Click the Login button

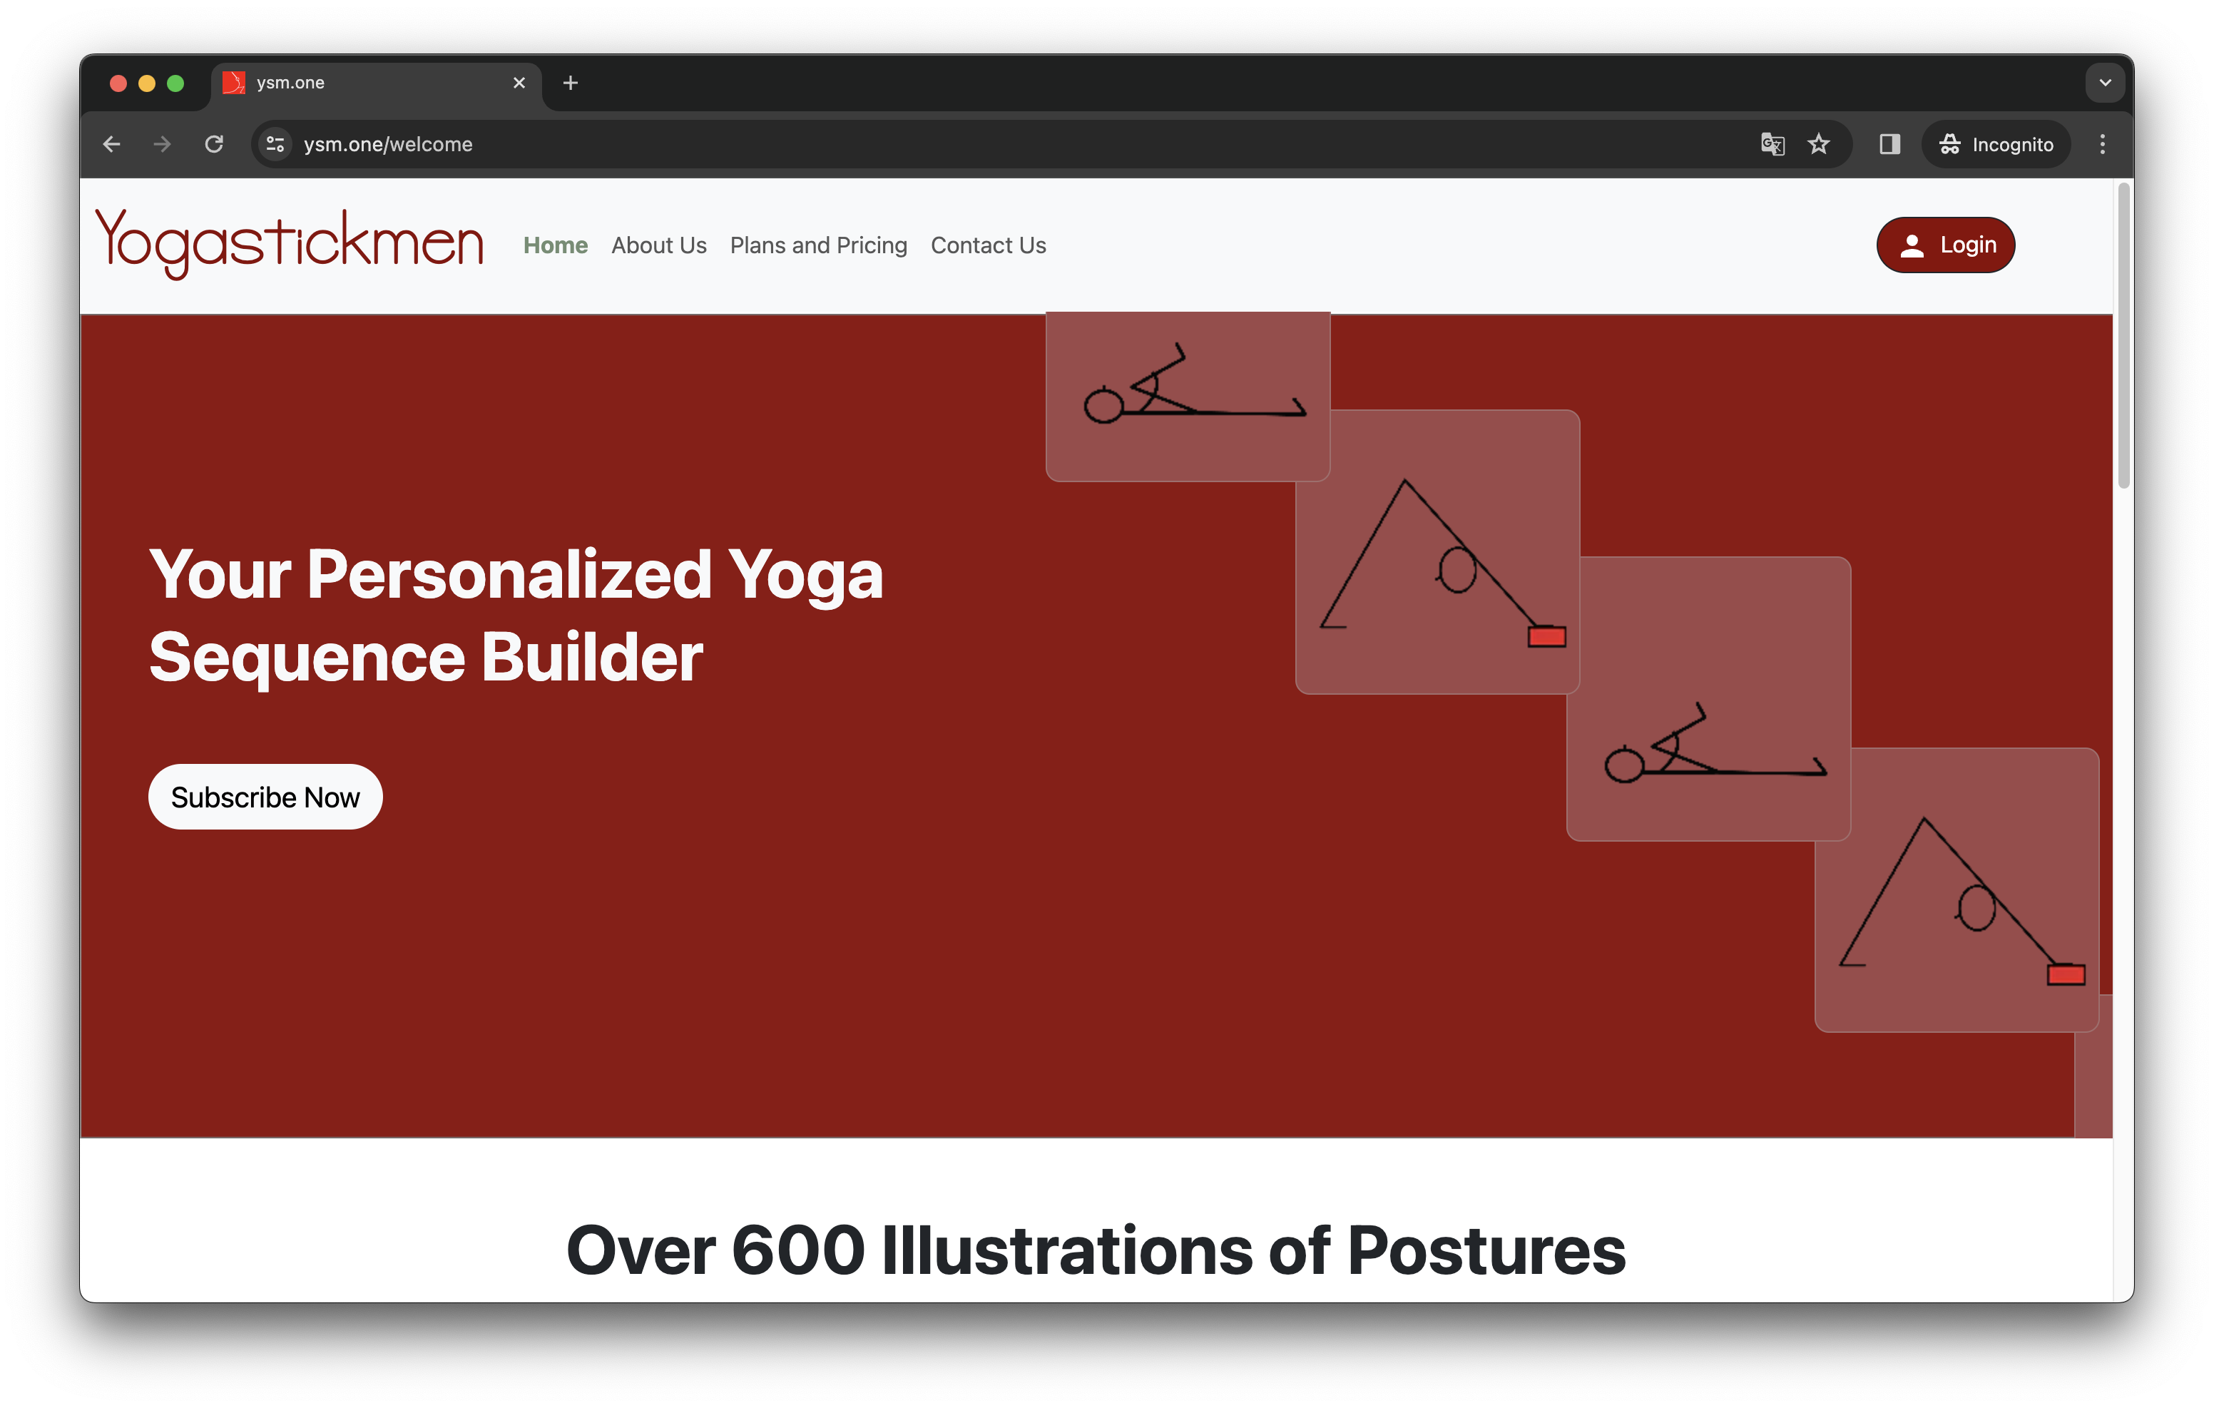[1948, 243]
